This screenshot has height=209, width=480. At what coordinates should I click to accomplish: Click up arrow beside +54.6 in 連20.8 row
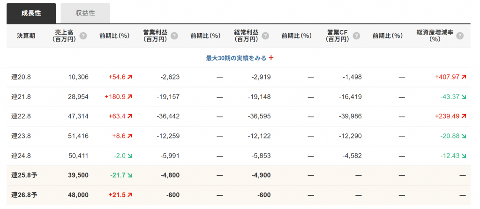pos(130,77)
